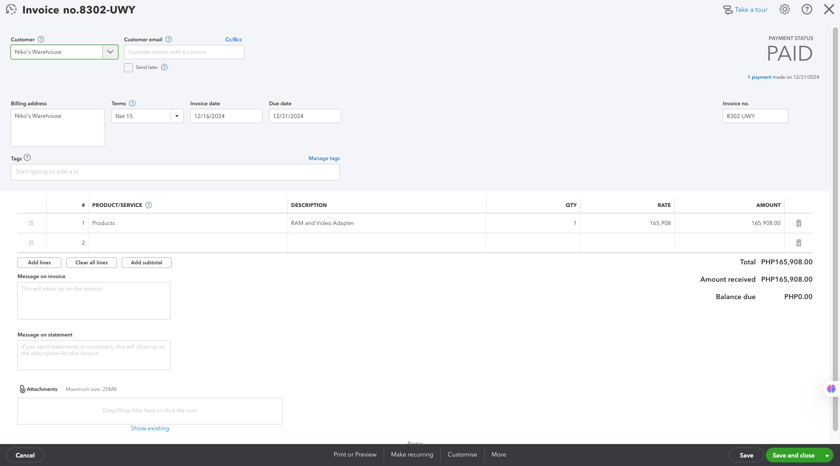Delete line 1 with trash icon
The image size is (840, 466).
click(799, 223)
